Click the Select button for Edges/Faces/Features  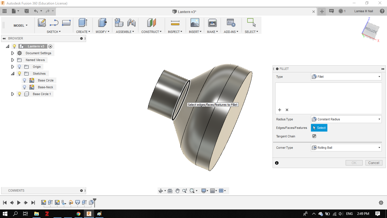[x=319, y=128]
